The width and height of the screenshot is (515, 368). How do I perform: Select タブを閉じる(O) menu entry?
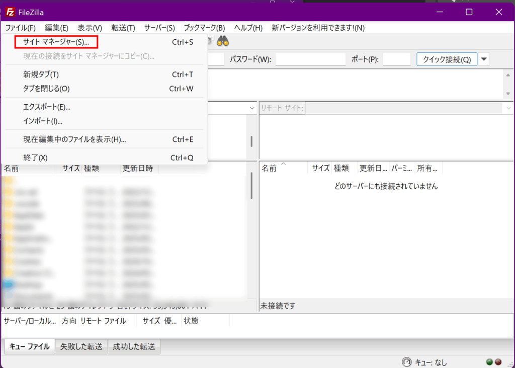[x=104, y=89]
